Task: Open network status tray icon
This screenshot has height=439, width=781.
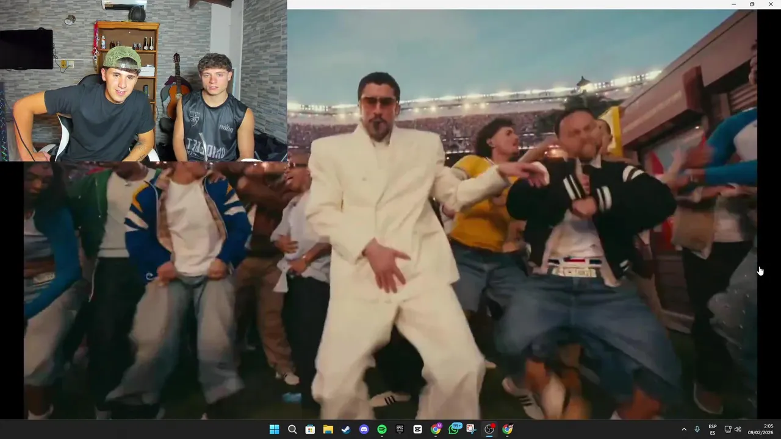Action: point(728,429)
